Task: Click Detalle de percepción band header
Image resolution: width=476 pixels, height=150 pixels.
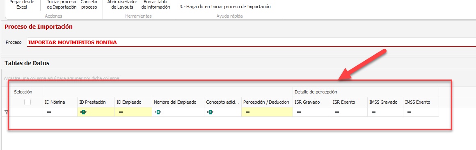Action: 366,92
